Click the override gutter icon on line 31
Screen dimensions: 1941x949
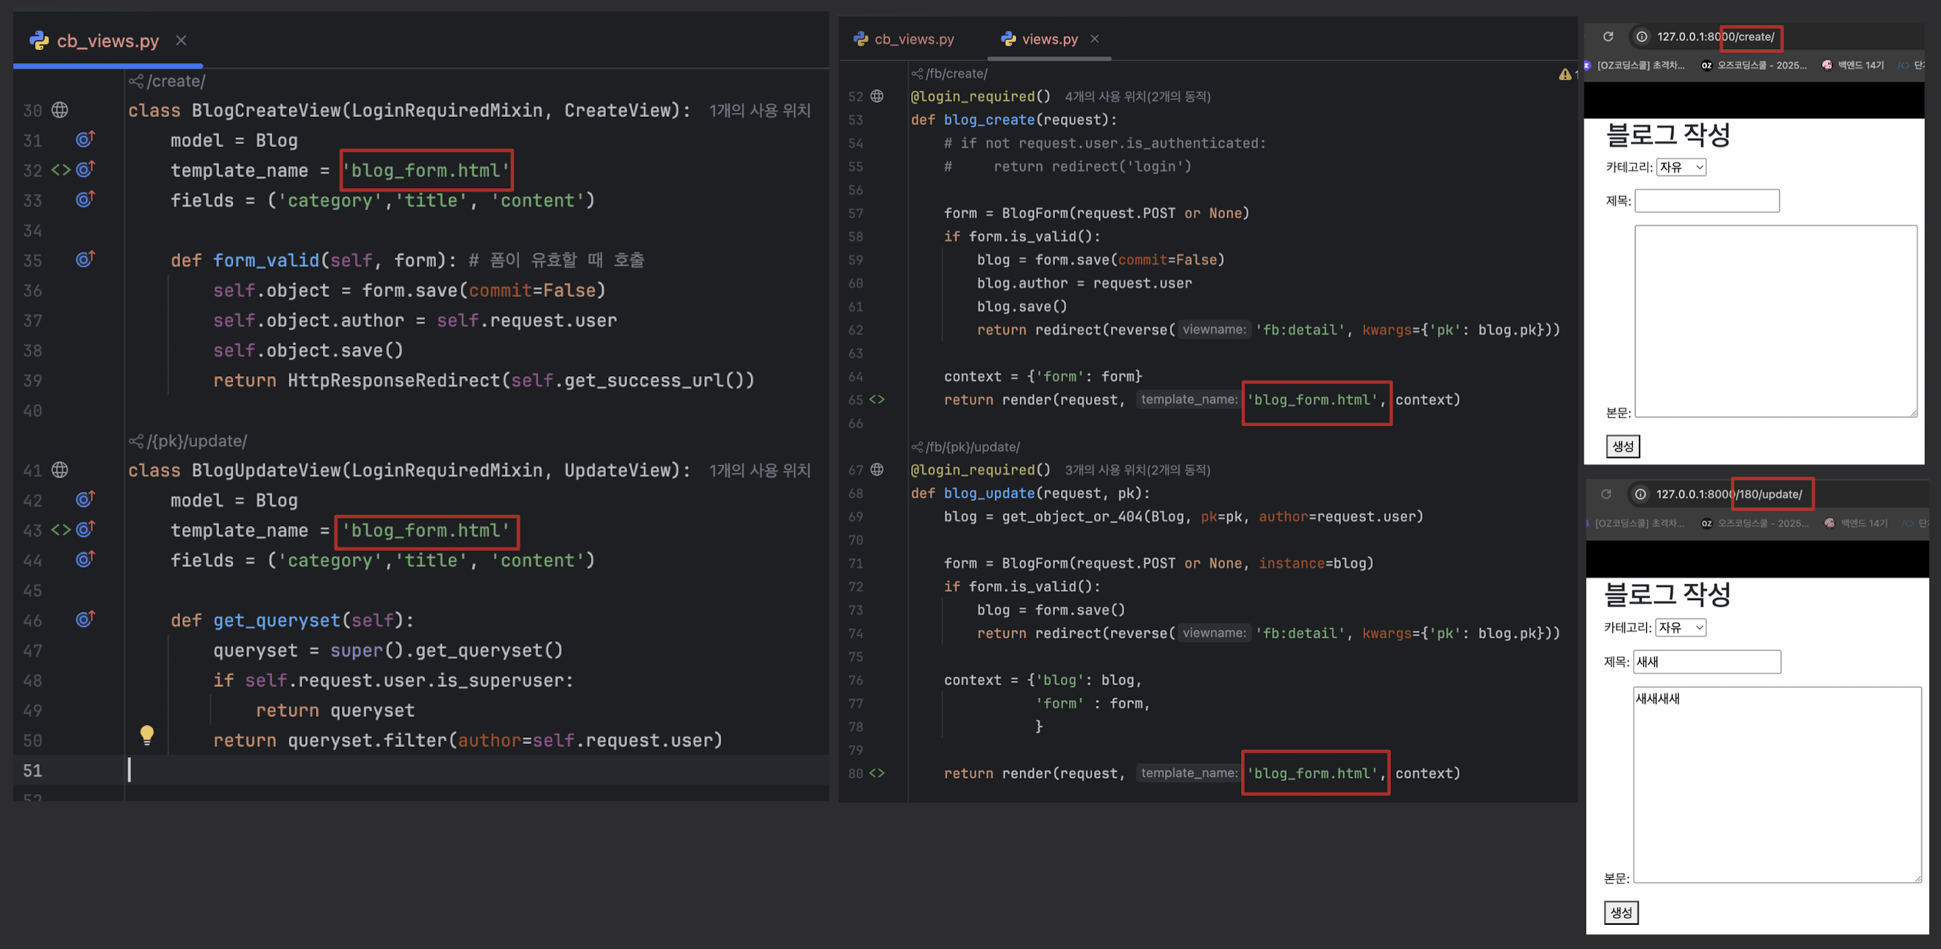85,140
